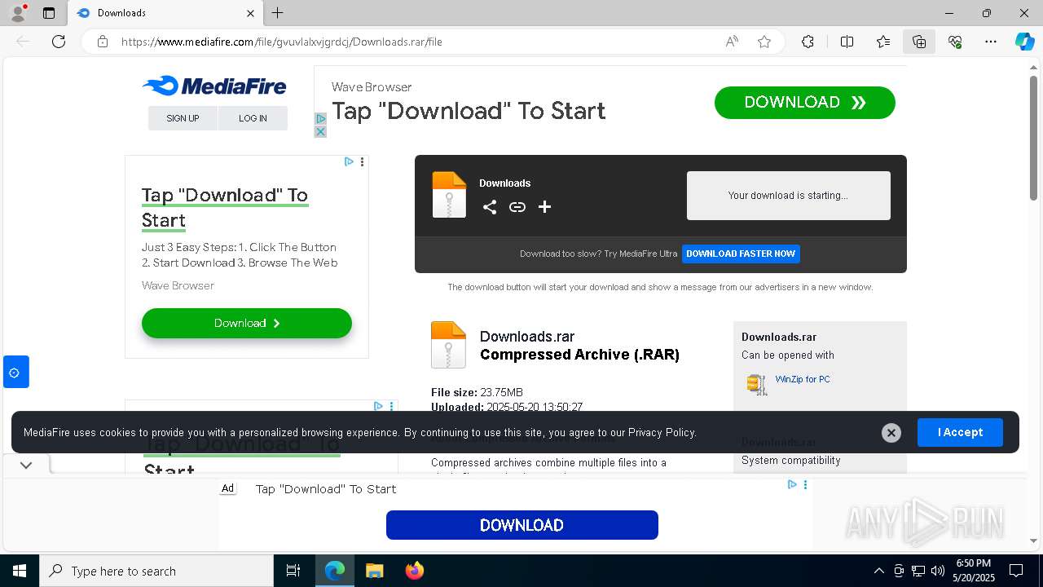Open File Explorer from taskbar
Viewport: 1043px width, 587px height.
coord(374,571)
